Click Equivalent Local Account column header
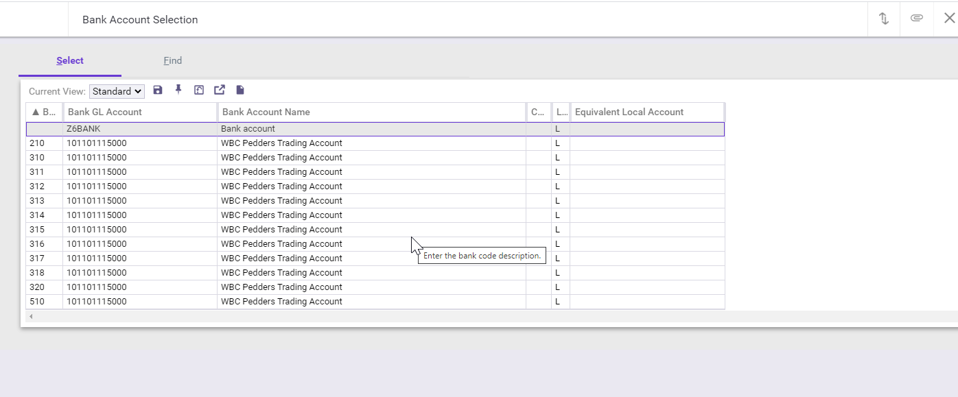958x397 pixels. (x=647, y=112)
